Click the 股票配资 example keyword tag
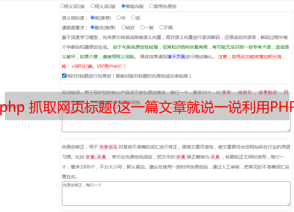This screenshot has height=212, width=294. (268, 92)
